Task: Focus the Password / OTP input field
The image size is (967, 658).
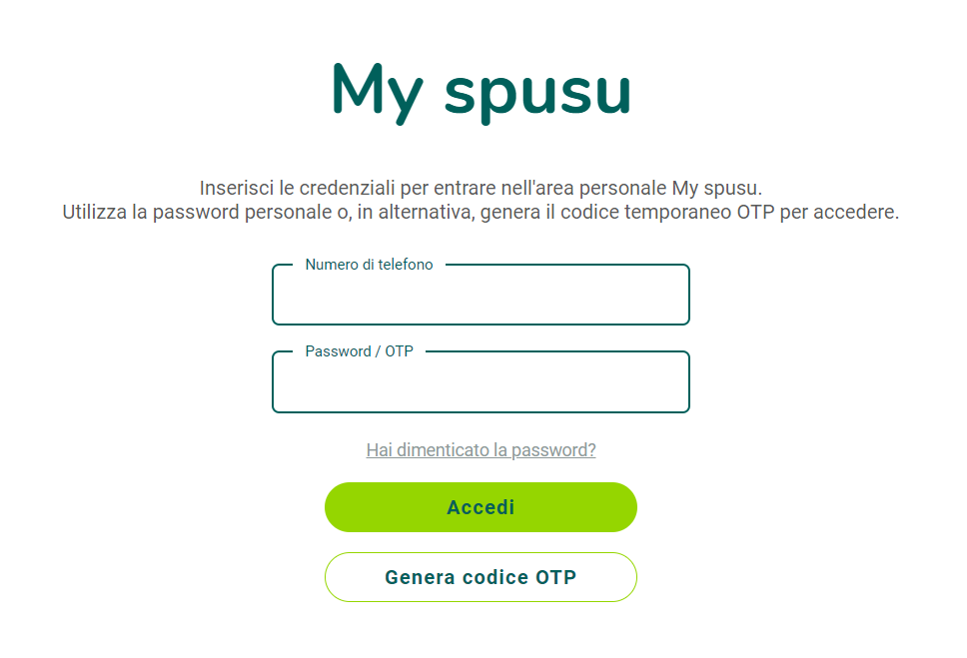Action: 481,386
